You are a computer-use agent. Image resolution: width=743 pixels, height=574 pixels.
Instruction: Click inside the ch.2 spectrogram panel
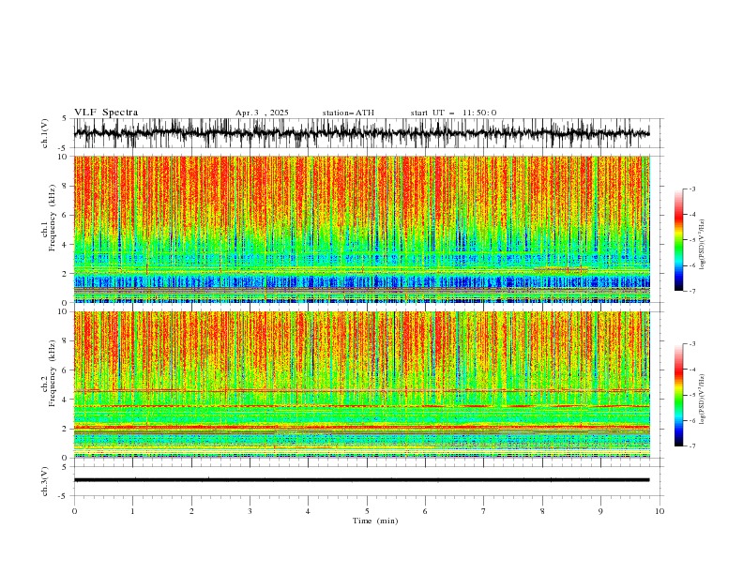click(x=362, y=385)
